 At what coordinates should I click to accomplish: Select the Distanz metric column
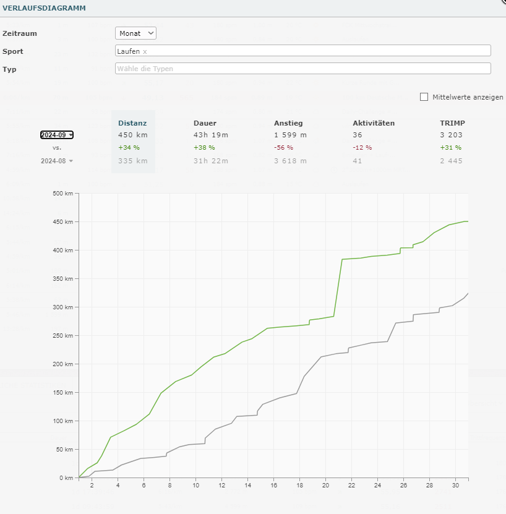(x=132, y=123)
